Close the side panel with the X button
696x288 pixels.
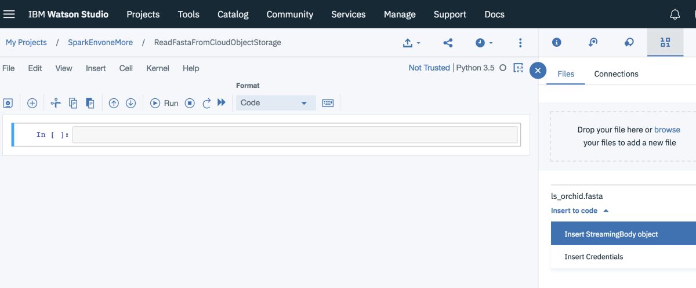(538, 71)
